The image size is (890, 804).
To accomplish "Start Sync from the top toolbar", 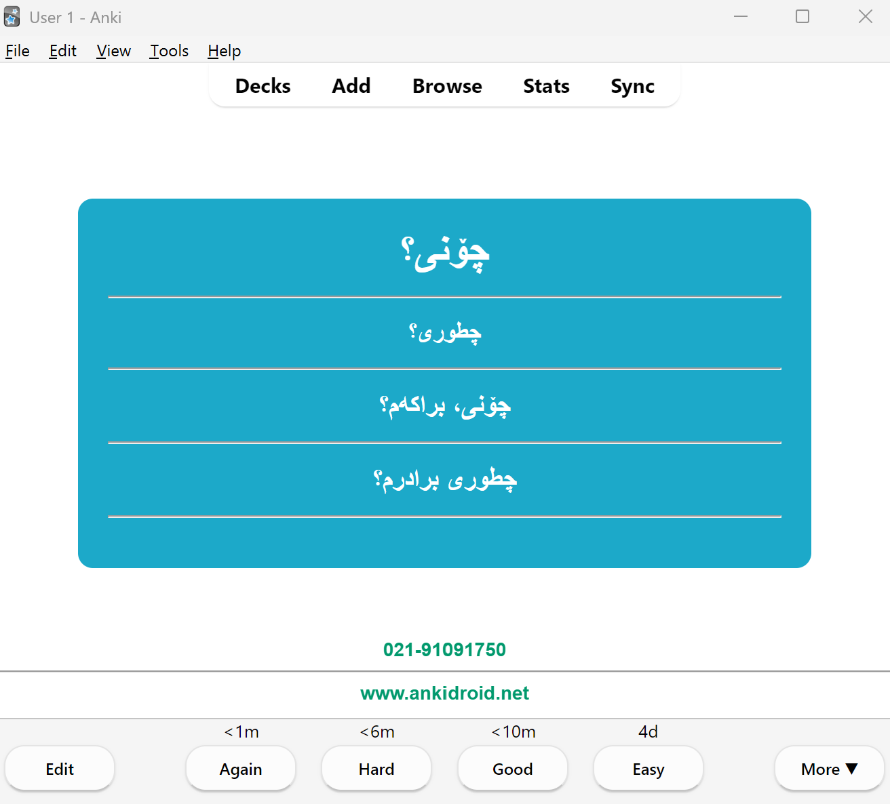I will click(x=632, y=86).
